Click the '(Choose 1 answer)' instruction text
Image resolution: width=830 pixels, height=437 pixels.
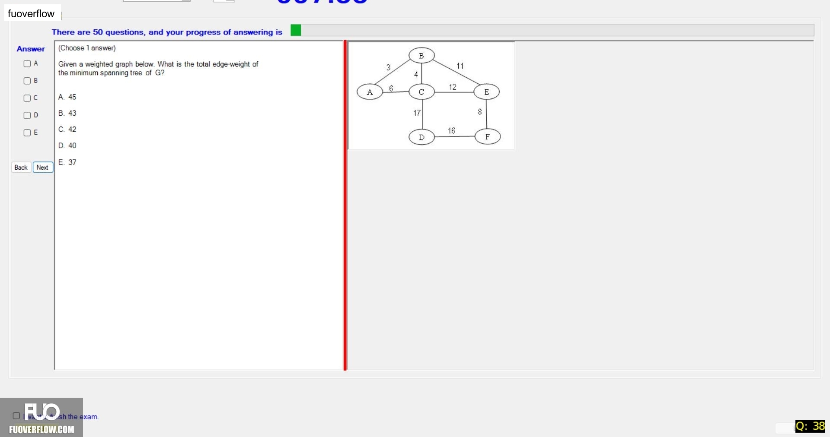(87, 48)
